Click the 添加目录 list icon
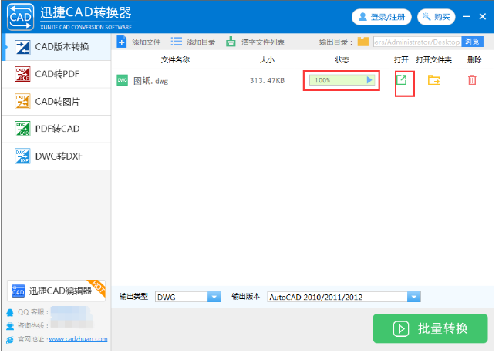The height and width of the screenshot is (353, 499). click(x=177, y=42)
